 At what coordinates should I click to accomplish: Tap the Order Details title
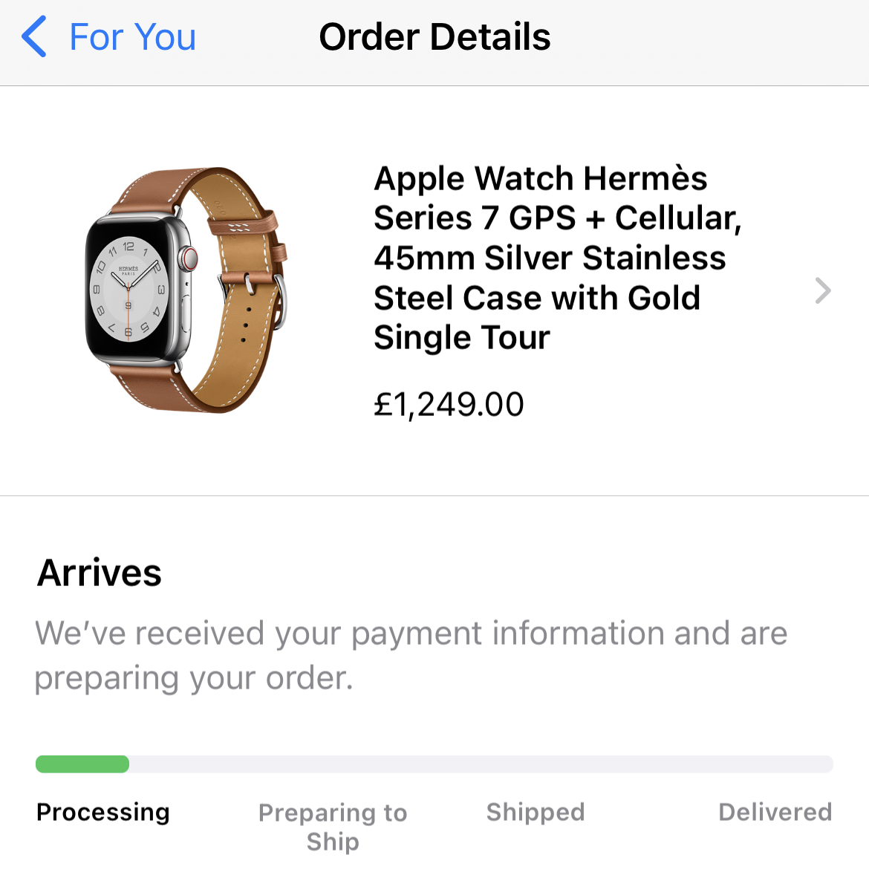pyautogui.click(x=434, y=37)
